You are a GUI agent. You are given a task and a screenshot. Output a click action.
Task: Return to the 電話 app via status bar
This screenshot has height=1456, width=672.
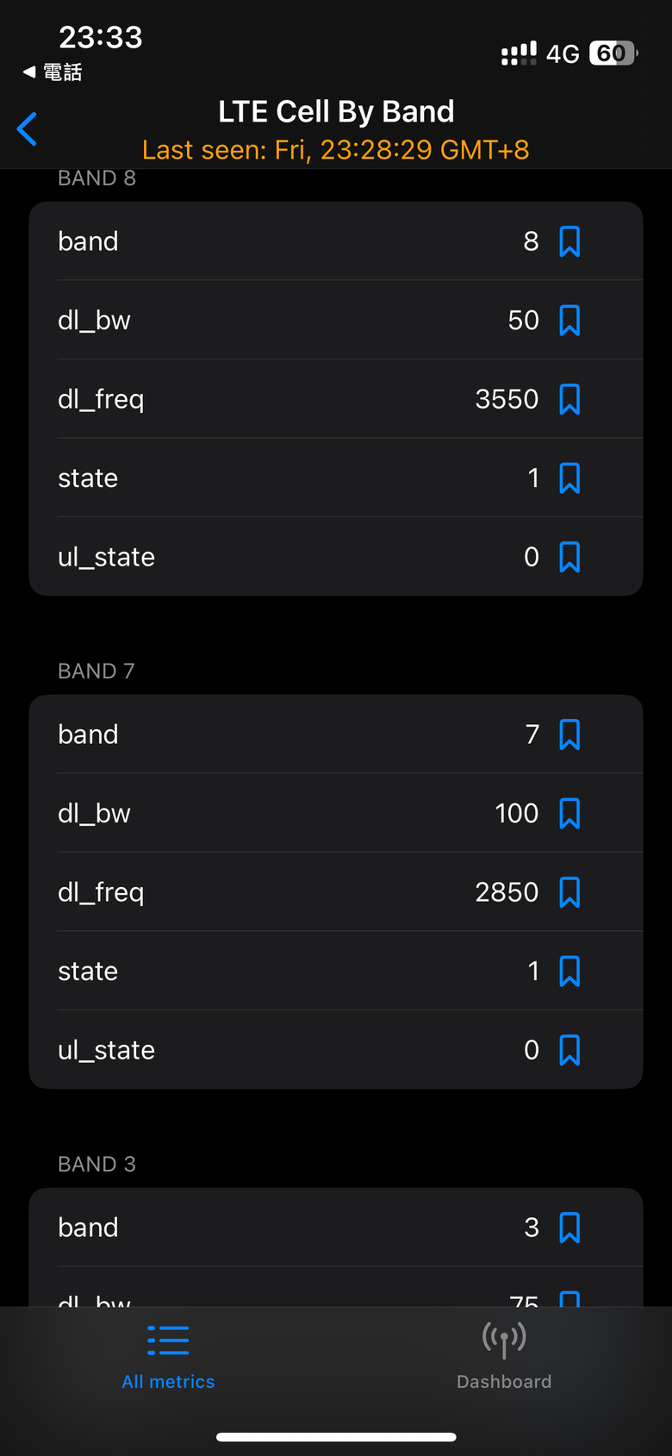(x=53, y=72)
